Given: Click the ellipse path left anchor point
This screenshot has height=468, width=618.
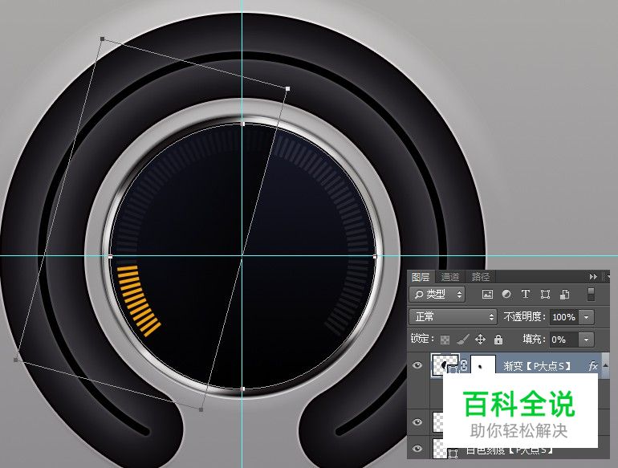Looking at the screenshot, I should (x=111, y=256).
